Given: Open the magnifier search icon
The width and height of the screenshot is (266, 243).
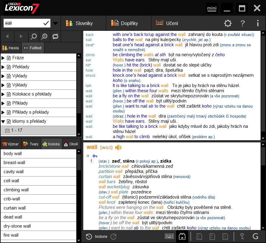Looking at the screenshot, I should pos(33,36).
